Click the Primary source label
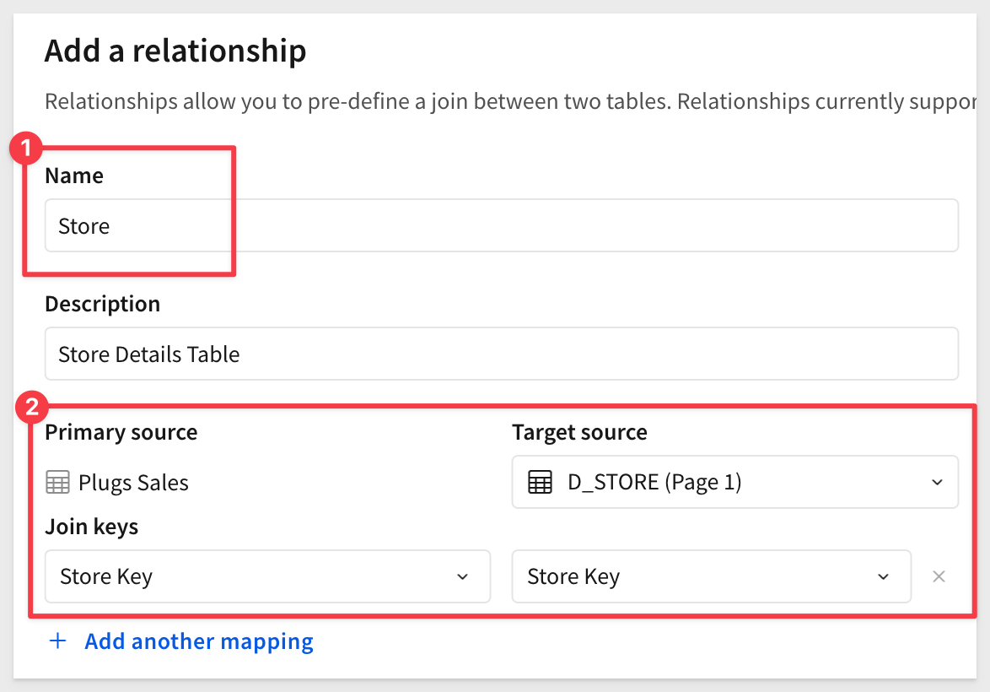Viewport: 990px width, 692px height. [x=121, y=432]
